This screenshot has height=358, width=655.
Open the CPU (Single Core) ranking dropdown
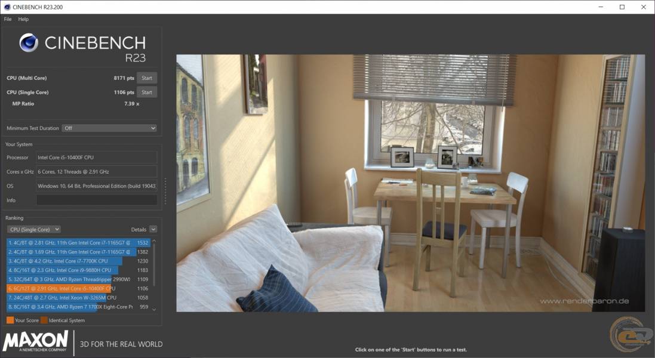pos(34,229)
